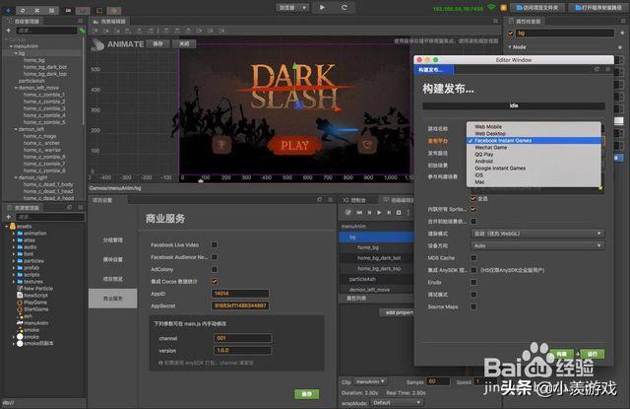The width and height of the screenshot is (630, 409).
Task: Click the Play preview button in top toolbar
Action: click(322, 7)
